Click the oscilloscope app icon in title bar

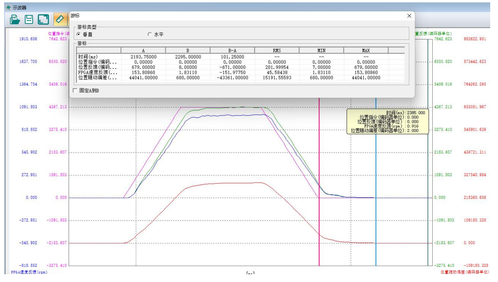click(8, 7)
